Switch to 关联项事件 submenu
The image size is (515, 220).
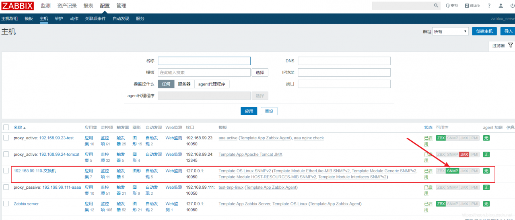pyautogui.click(x=95, y=18)
